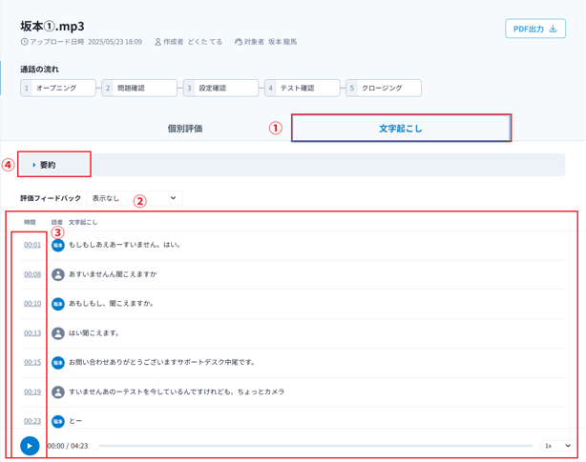Switch to the 文字起こし tab
Image resolution: width=586 pixels, height=462 pixels.
401,129
